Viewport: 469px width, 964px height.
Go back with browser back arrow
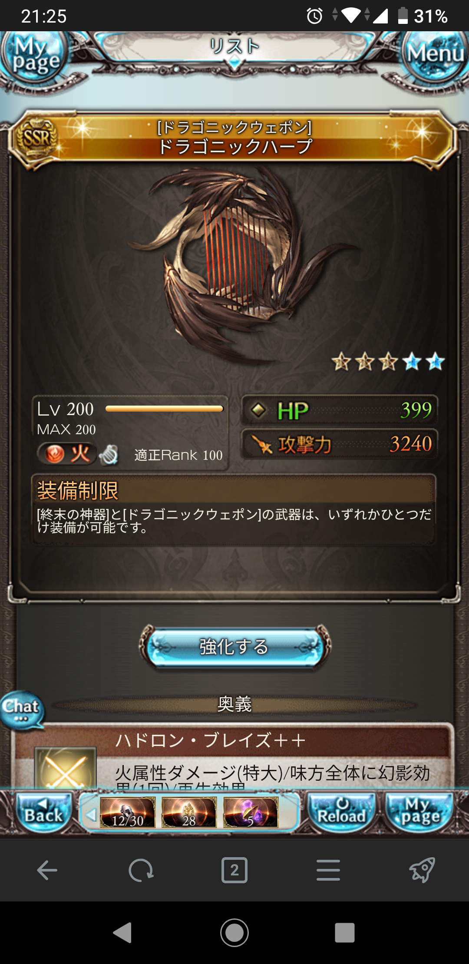tap(47, 870)
